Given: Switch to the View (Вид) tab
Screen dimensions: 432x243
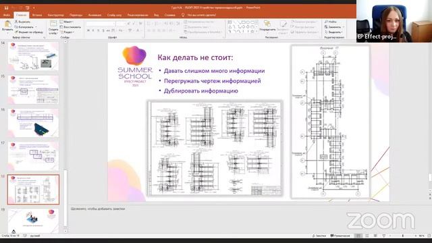Looking at the screenshot, I should tap(156, 15).
